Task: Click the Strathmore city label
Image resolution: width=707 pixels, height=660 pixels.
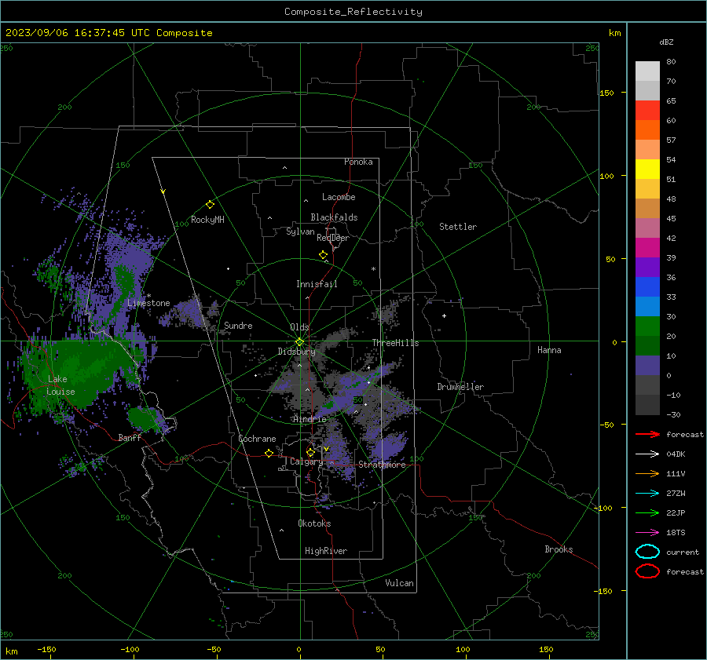Action: [382, 465]
